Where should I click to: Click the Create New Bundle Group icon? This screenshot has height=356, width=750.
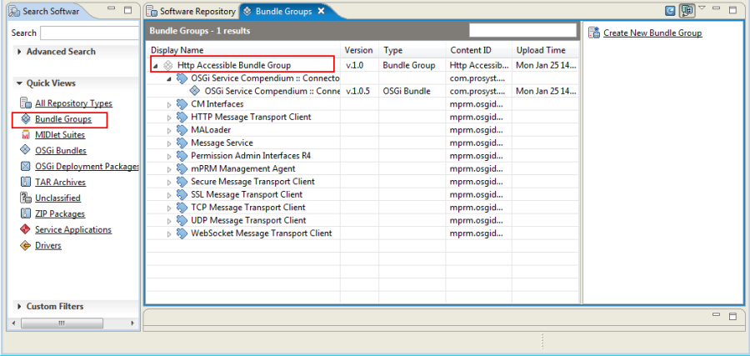pos(594,33)
